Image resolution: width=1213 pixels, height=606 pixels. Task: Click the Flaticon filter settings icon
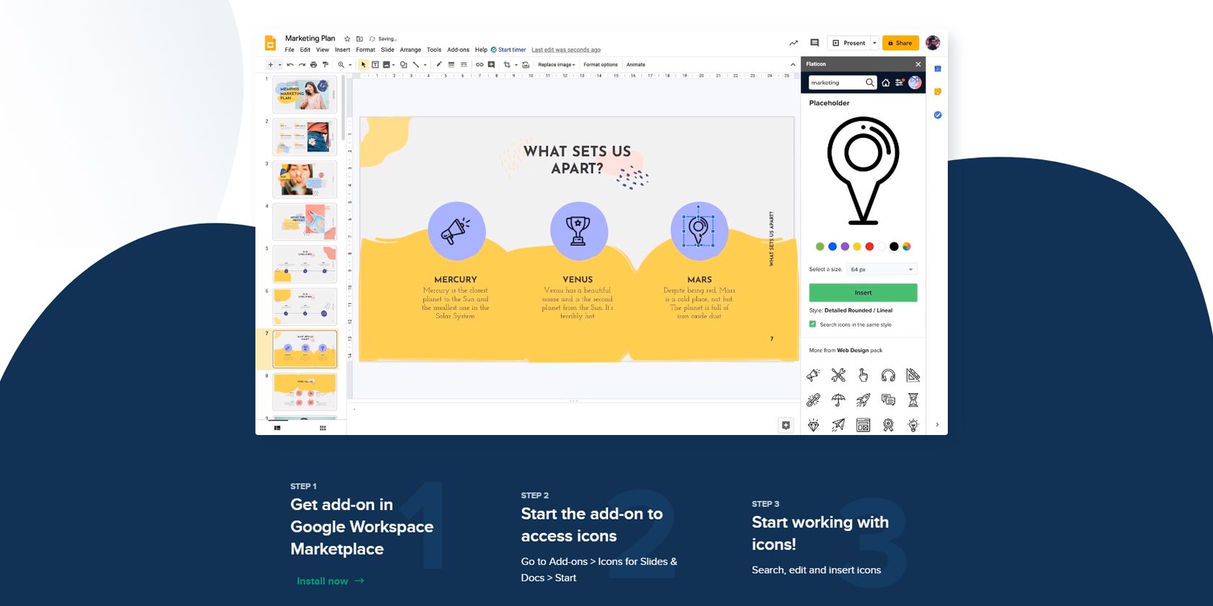tap(900, 83)
